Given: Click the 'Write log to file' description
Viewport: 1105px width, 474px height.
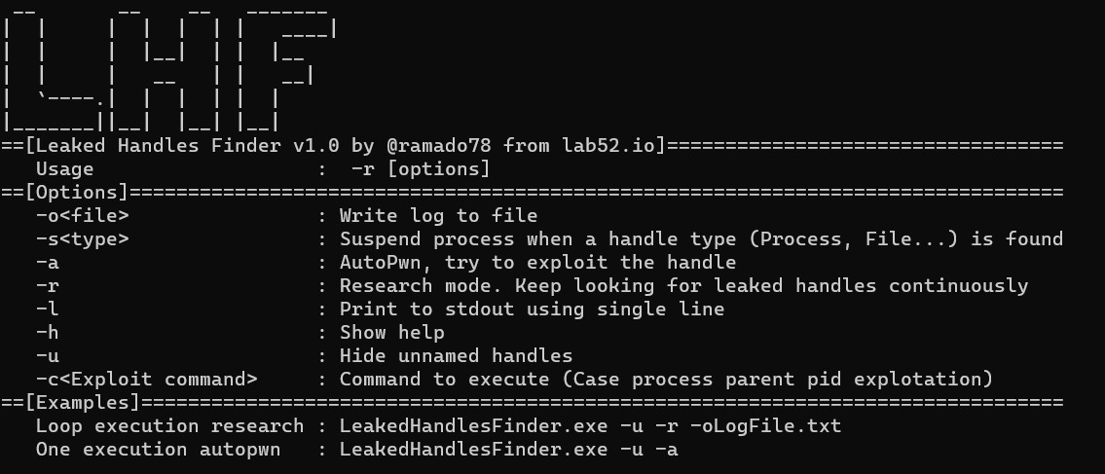Looking at the screenshot, I should 438,215.
